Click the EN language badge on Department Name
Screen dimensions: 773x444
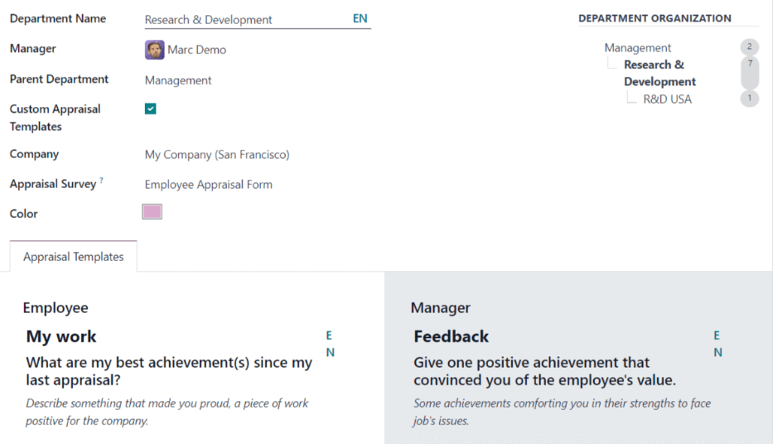click(x=360, y=18)
